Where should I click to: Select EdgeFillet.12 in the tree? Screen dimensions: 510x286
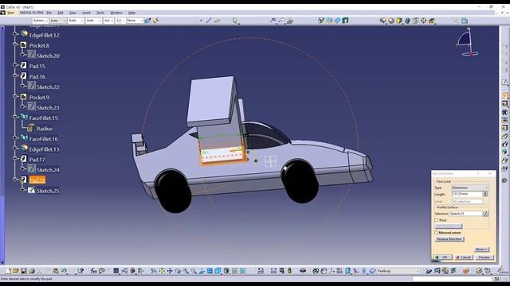45,35
